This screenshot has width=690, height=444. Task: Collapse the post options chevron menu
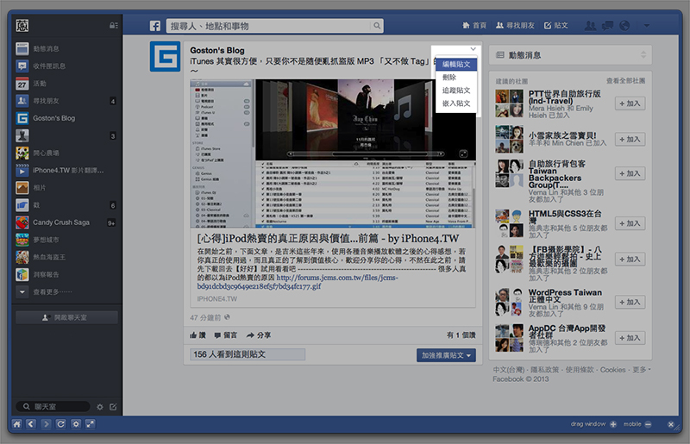473,49
